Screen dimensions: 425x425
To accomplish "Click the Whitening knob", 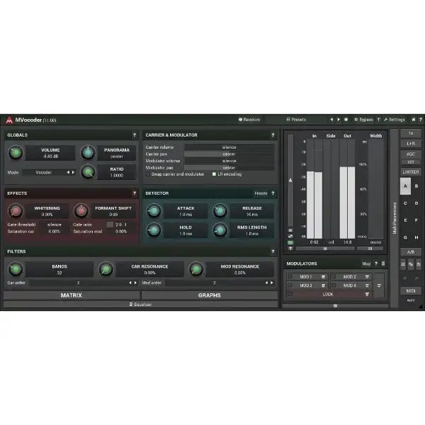I will tap(16, 211).
